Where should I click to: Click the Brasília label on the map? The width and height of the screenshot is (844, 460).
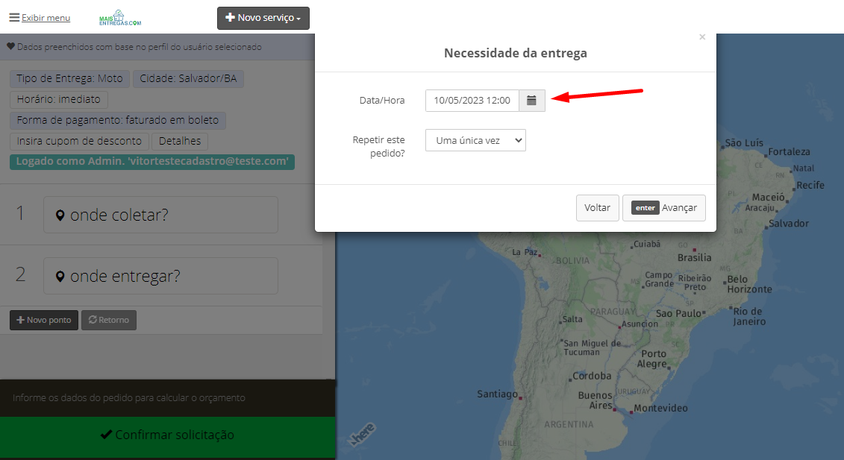[x=694, y=258]
